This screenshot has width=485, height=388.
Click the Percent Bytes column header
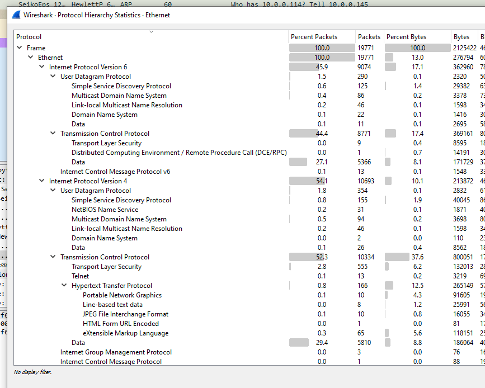(406, 37)
